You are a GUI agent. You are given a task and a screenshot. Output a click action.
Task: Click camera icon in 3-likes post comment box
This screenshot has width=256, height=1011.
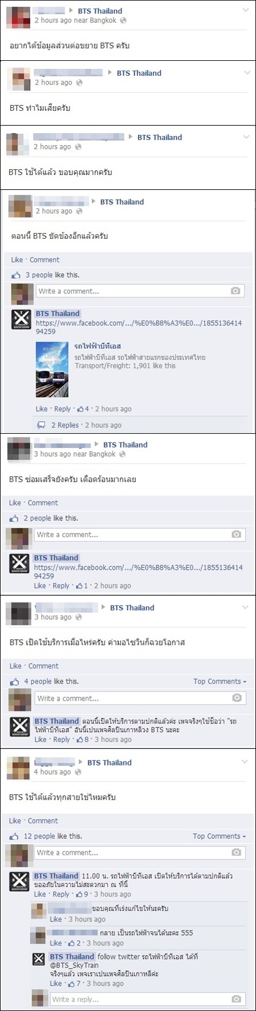click(235, 291)
